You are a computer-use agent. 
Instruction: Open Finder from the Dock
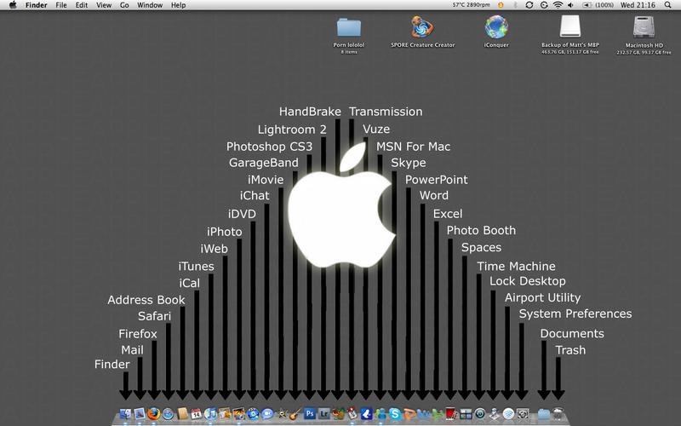point(125,413)
